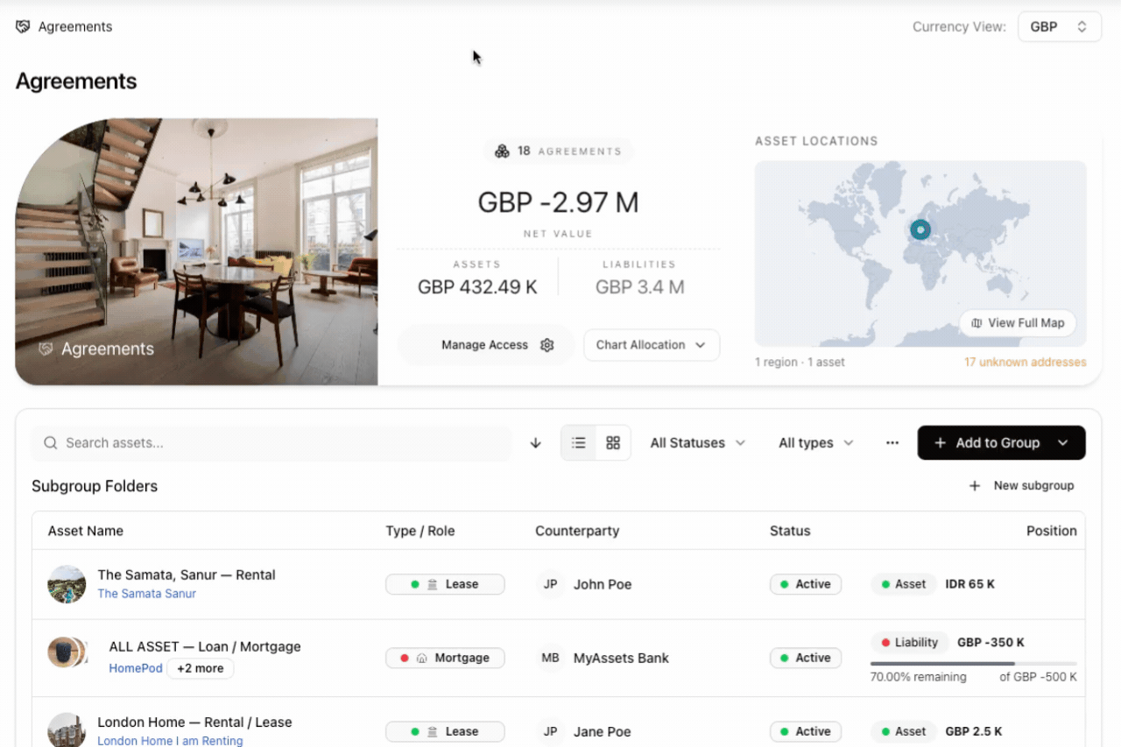Click the Counterparty column header
The height and width of the screenshot is (747, 1121).
[577, 531]
